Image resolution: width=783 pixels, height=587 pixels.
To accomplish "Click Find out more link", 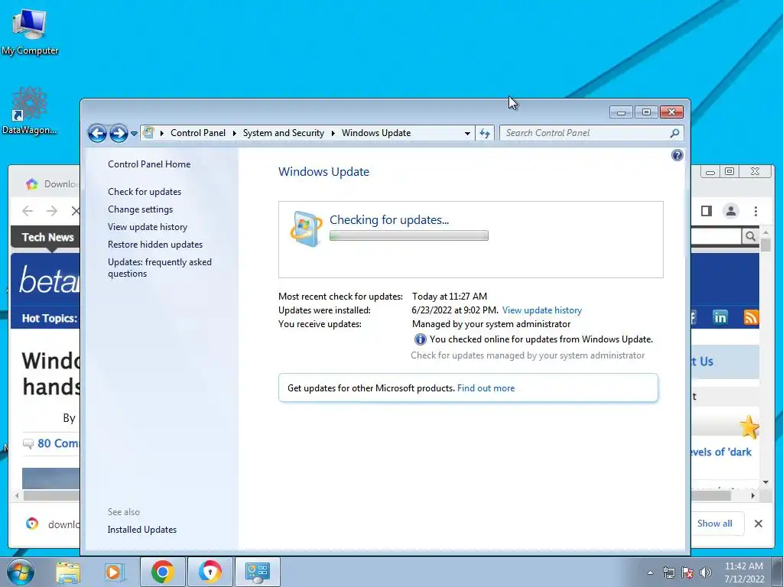I will click(486, 388).
